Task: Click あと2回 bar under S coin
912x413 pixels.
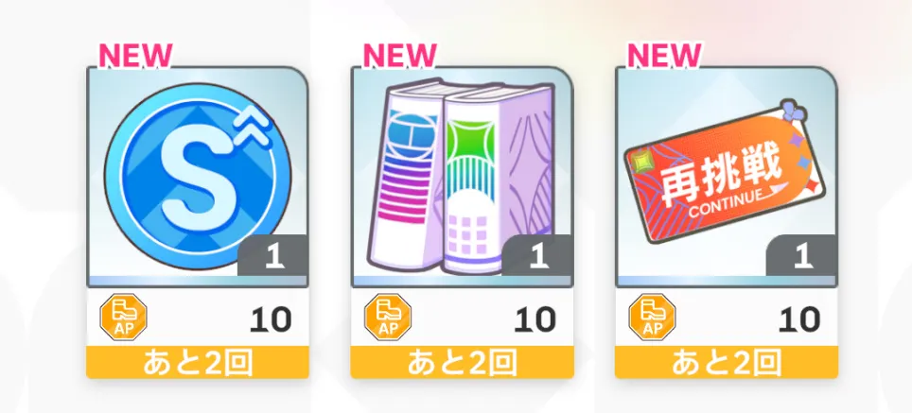Action: [198, 363]
